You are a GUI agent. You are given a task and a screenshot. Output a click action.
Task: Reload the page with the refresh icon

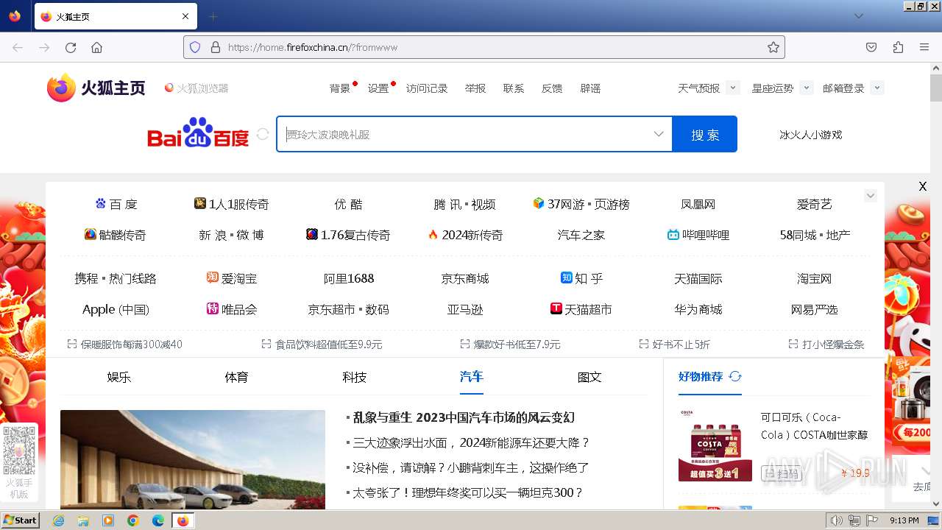click(71, 47)
